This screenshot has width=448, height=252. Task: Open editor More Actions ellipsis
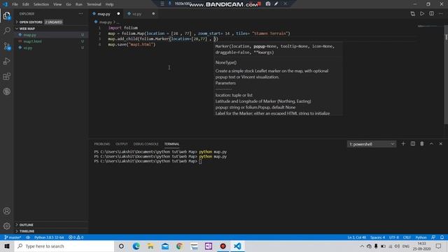tap(441, 14)
